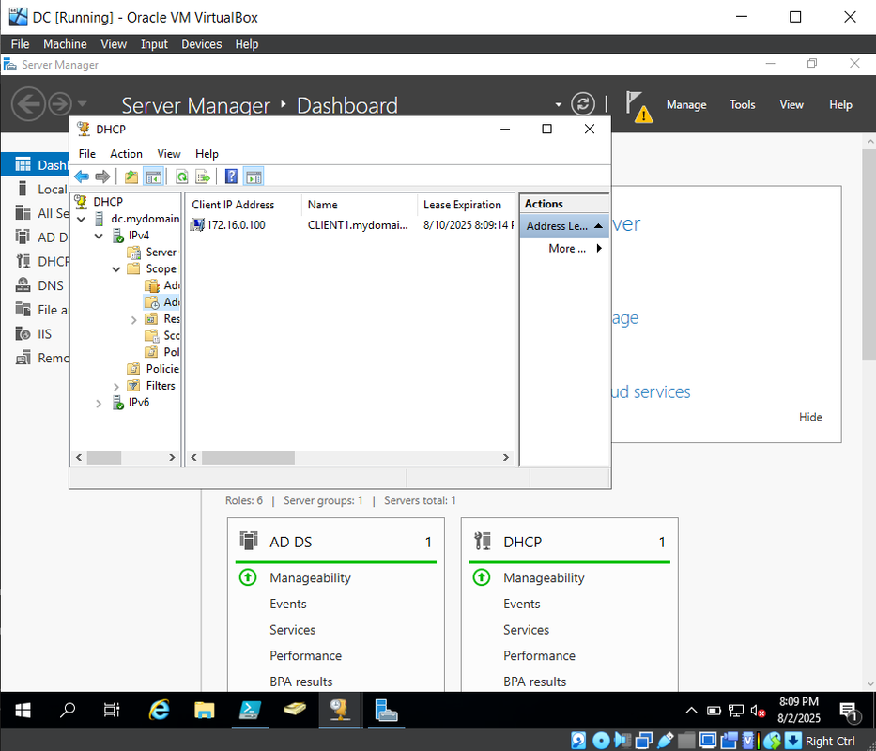This screenshot has height=751, width=876.
Task: Click the VirtualBox optical disk status icon
Action: (x=601, y=741)
